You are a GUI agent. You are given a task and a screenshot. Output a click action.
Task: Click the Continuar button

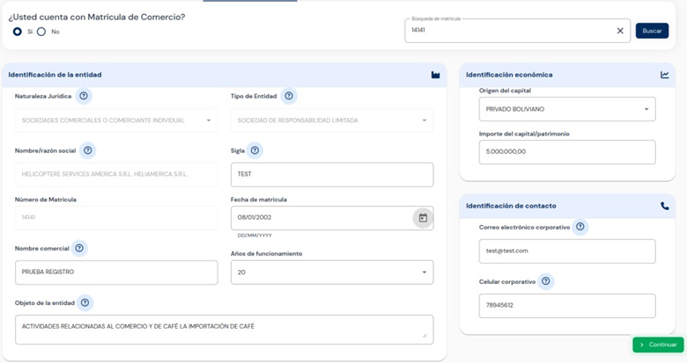pos(658,345)
